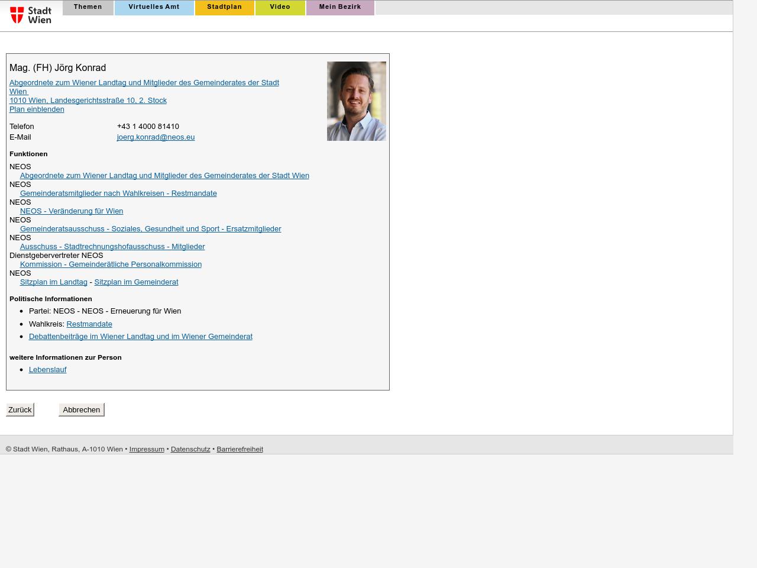Click text Partei: NEOS - NEOS - Erneuerung für Wien
The image size is (757, 568).
tap(105, 311)
